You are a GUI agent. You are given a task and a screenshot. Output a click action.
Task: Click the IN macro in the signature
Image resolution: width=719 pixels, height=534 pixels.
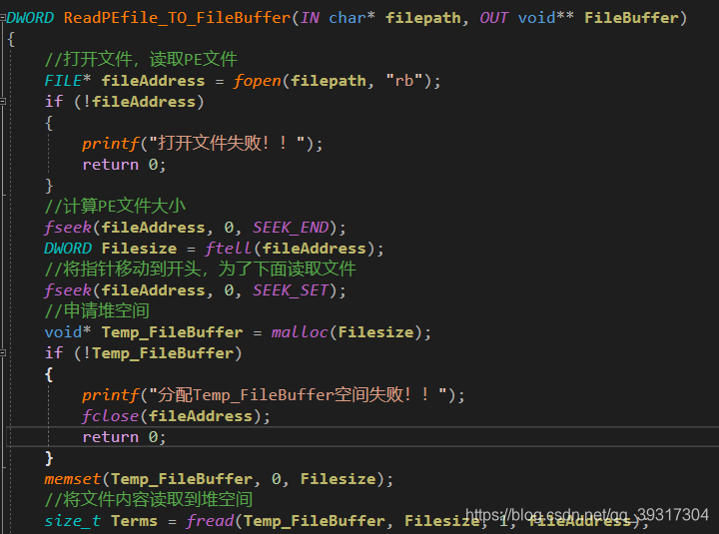pyautogui.click(x=310, y=18)
